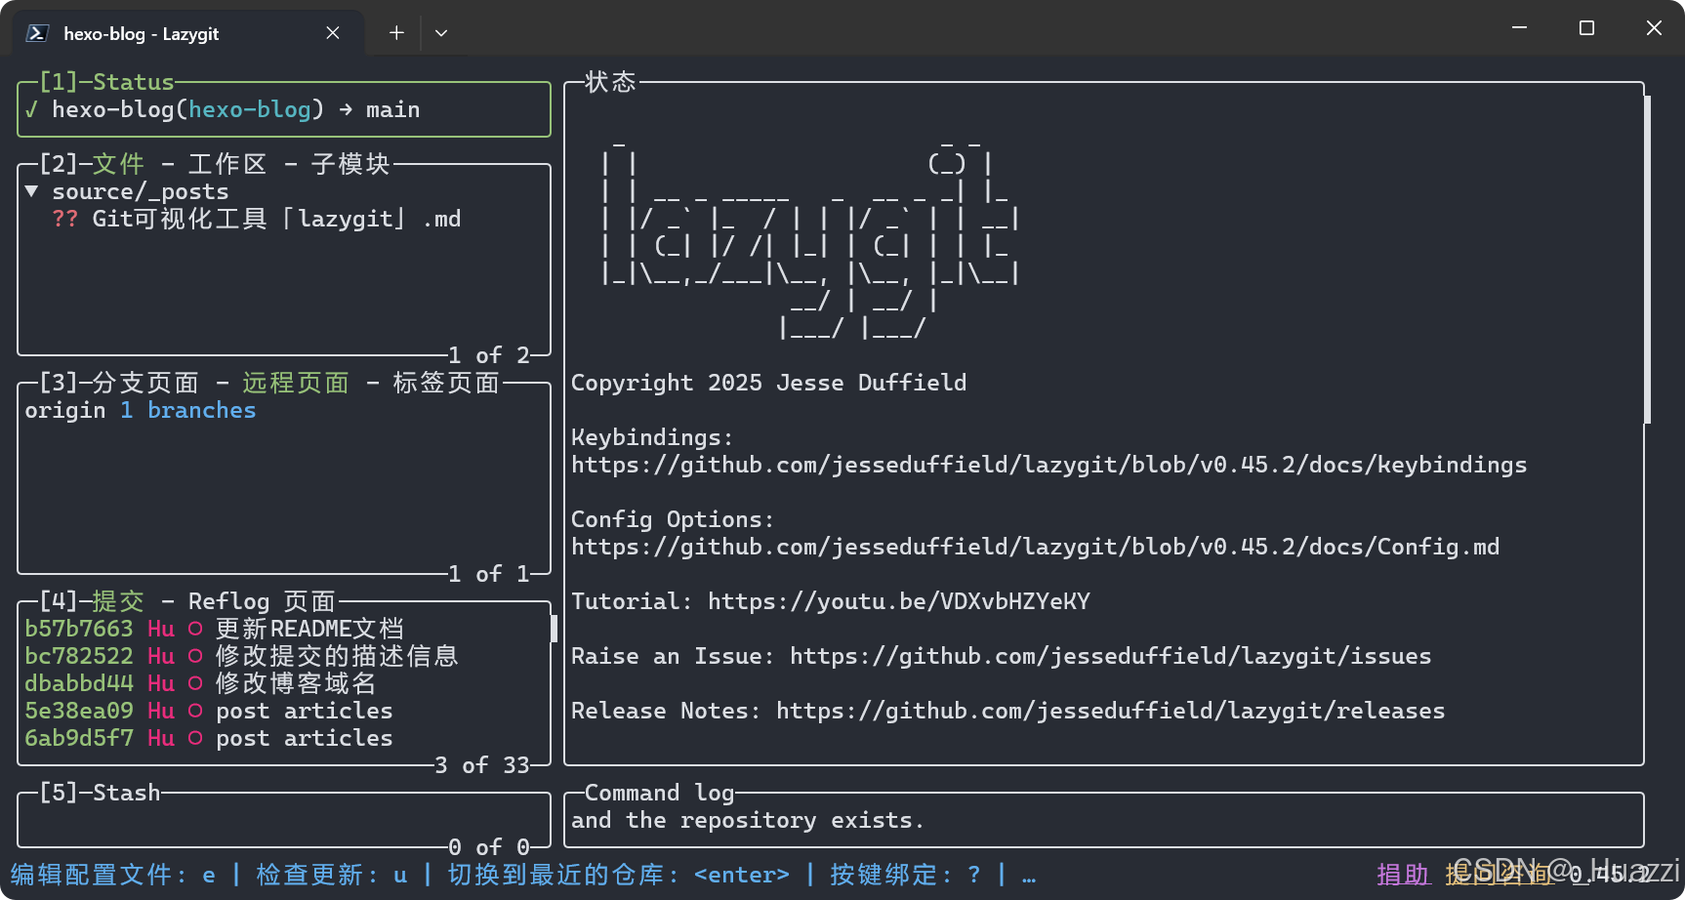1685x900 pixels.
Task: Maximize the terminal window
Action: pos(1586,28)
